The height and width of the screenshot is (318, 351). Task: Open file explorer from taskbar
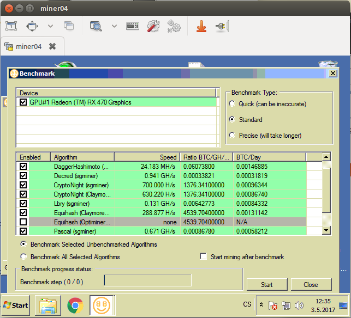48,305
